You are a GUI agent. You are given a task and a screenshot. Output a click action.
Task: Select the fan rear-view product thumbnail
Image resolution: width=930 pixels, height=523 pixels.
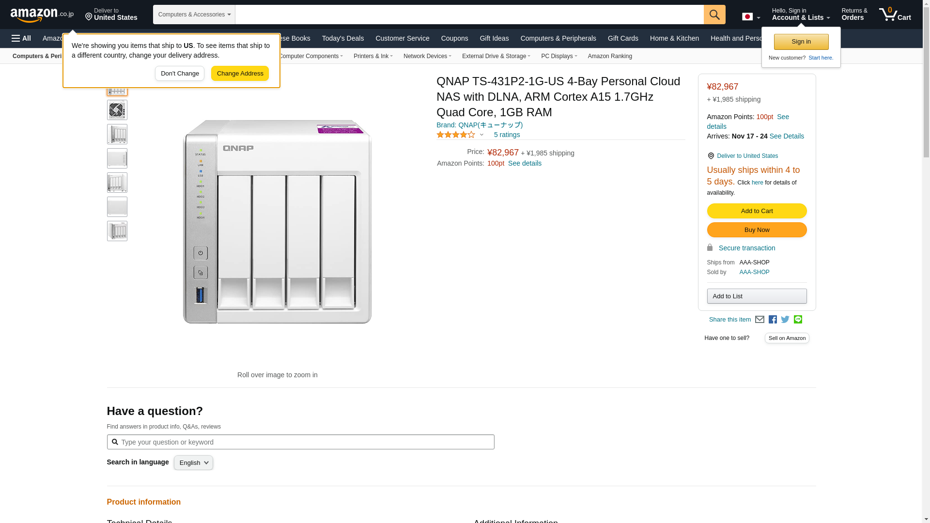pos(117,110)
